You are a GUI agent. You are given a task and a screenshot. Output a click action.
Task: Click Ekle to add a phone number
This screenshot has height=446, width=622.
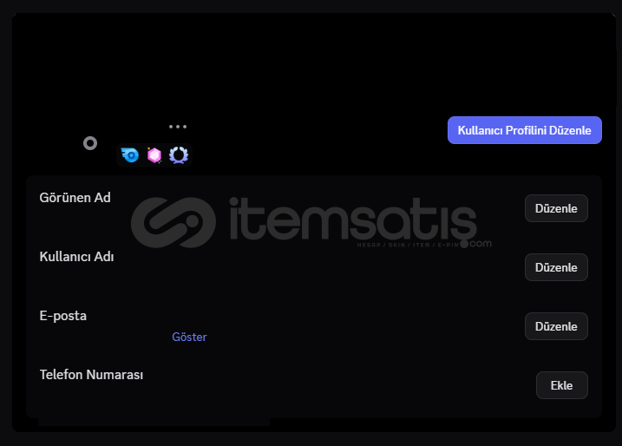pos(561,385)
